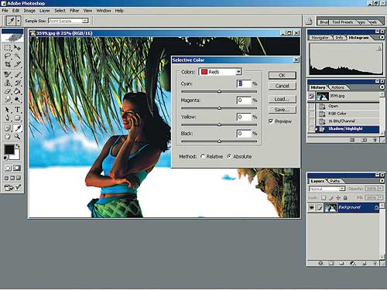Toggle lock transparent pixels in Layers panel
387x290 pixels.
(324, 198)
